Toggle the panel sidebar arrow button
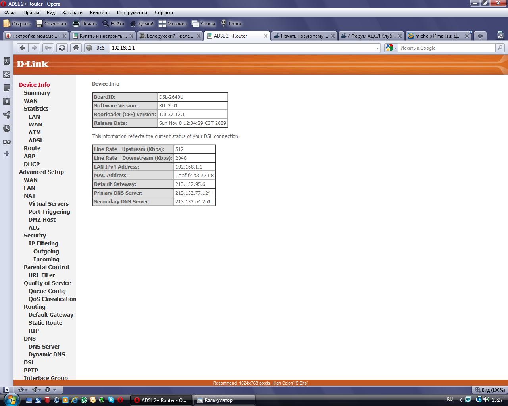508x406 pixels. pos(6,390)
